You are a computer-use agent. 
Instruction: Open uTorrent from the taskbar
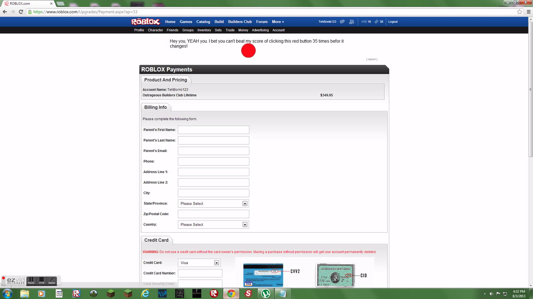tap(265, 294)
